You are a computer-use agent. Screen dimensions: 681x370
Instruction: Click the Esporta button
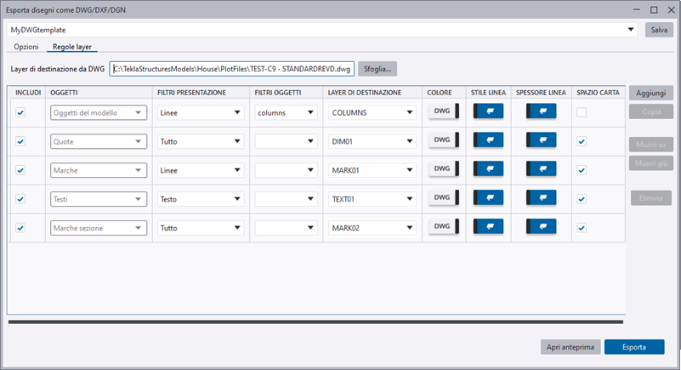633,347
